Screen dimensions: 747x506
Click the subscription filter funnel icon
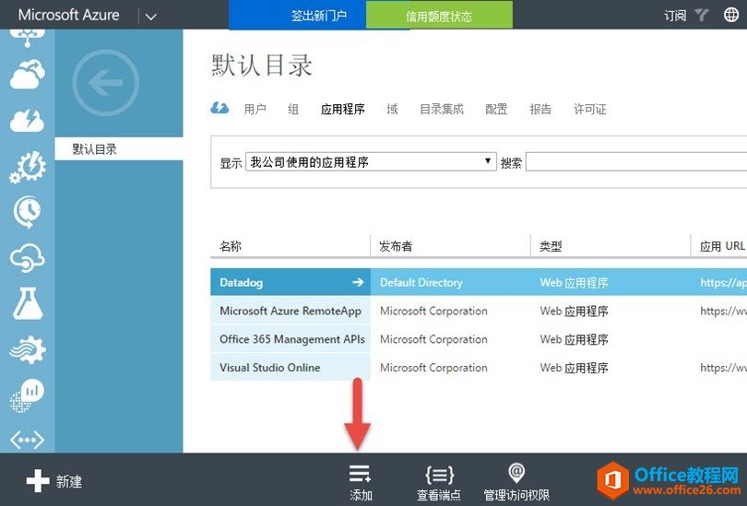point(701,16)
